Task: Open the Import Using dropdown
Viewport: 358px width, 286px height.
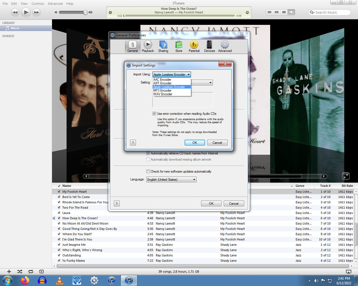Action: pyautogui.click(x=172, y=75)
